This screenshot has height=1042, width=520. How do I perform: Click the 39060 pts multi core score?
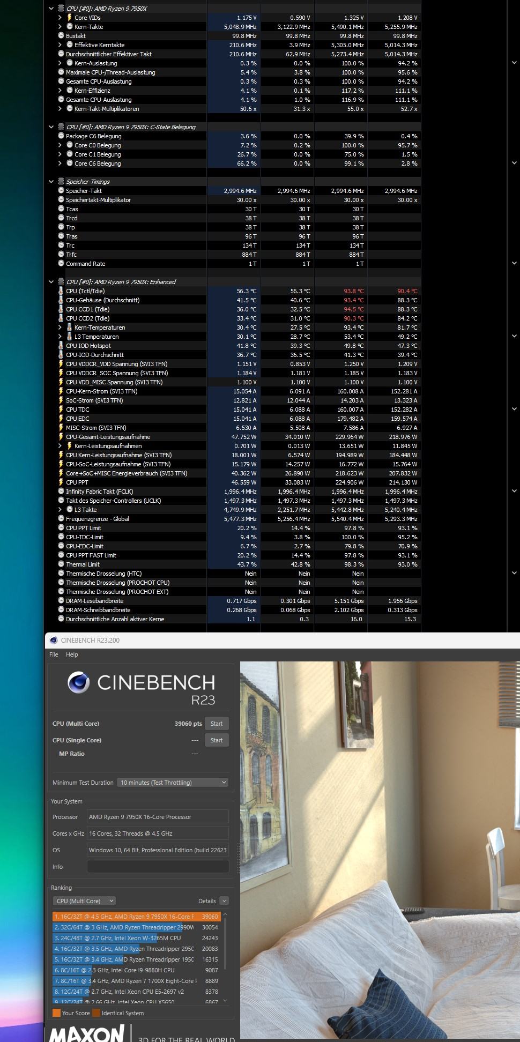pyautogui.click(x=188, y=724)
